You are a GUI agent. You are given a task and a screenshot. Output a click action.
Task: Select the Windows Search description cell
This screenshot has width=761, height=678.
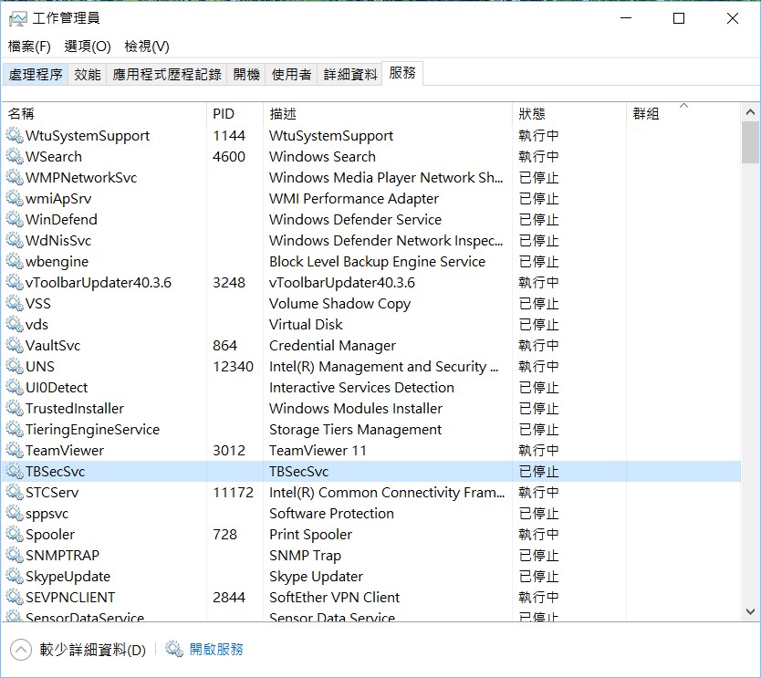click(322, 156)
